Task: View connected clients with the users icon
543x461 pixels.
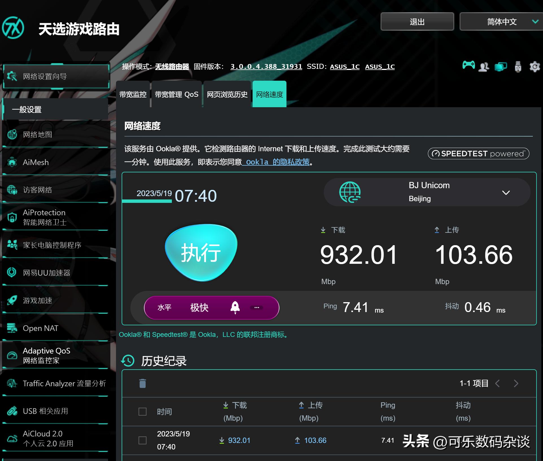Action: point(484,67)
